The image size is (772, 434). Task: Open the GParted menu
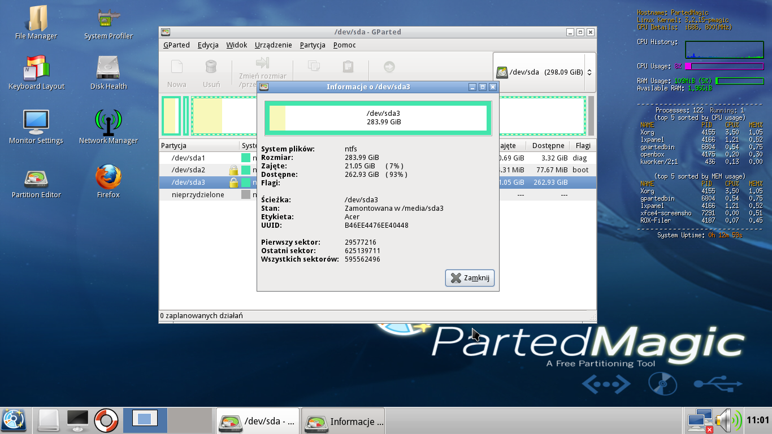click(176, 45)
